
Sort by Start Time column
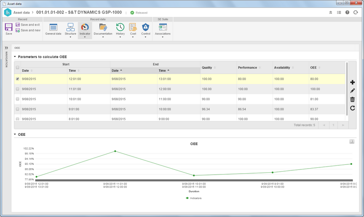pyautogui.click(x=74, y=71)
